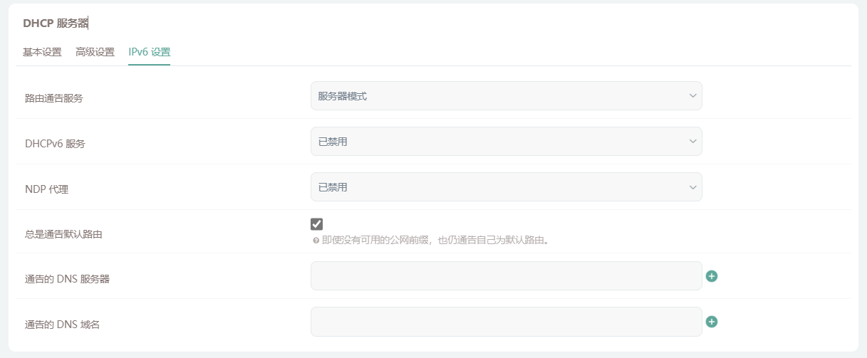Click the 路由通告服务 label

pos(53,98)
